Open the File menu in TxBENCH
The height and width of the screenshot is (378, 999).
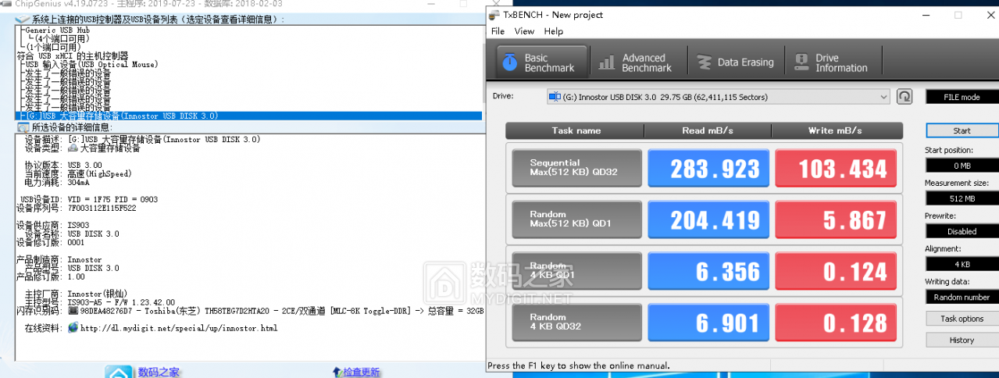point(498,31)
